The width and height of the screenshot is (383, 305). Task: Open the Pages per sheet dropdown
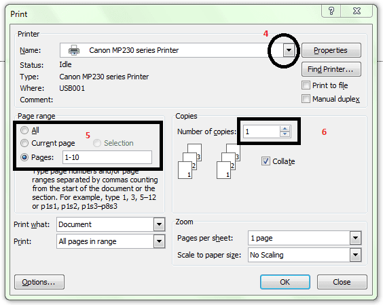pyautogui.click(x=355, y=238)
